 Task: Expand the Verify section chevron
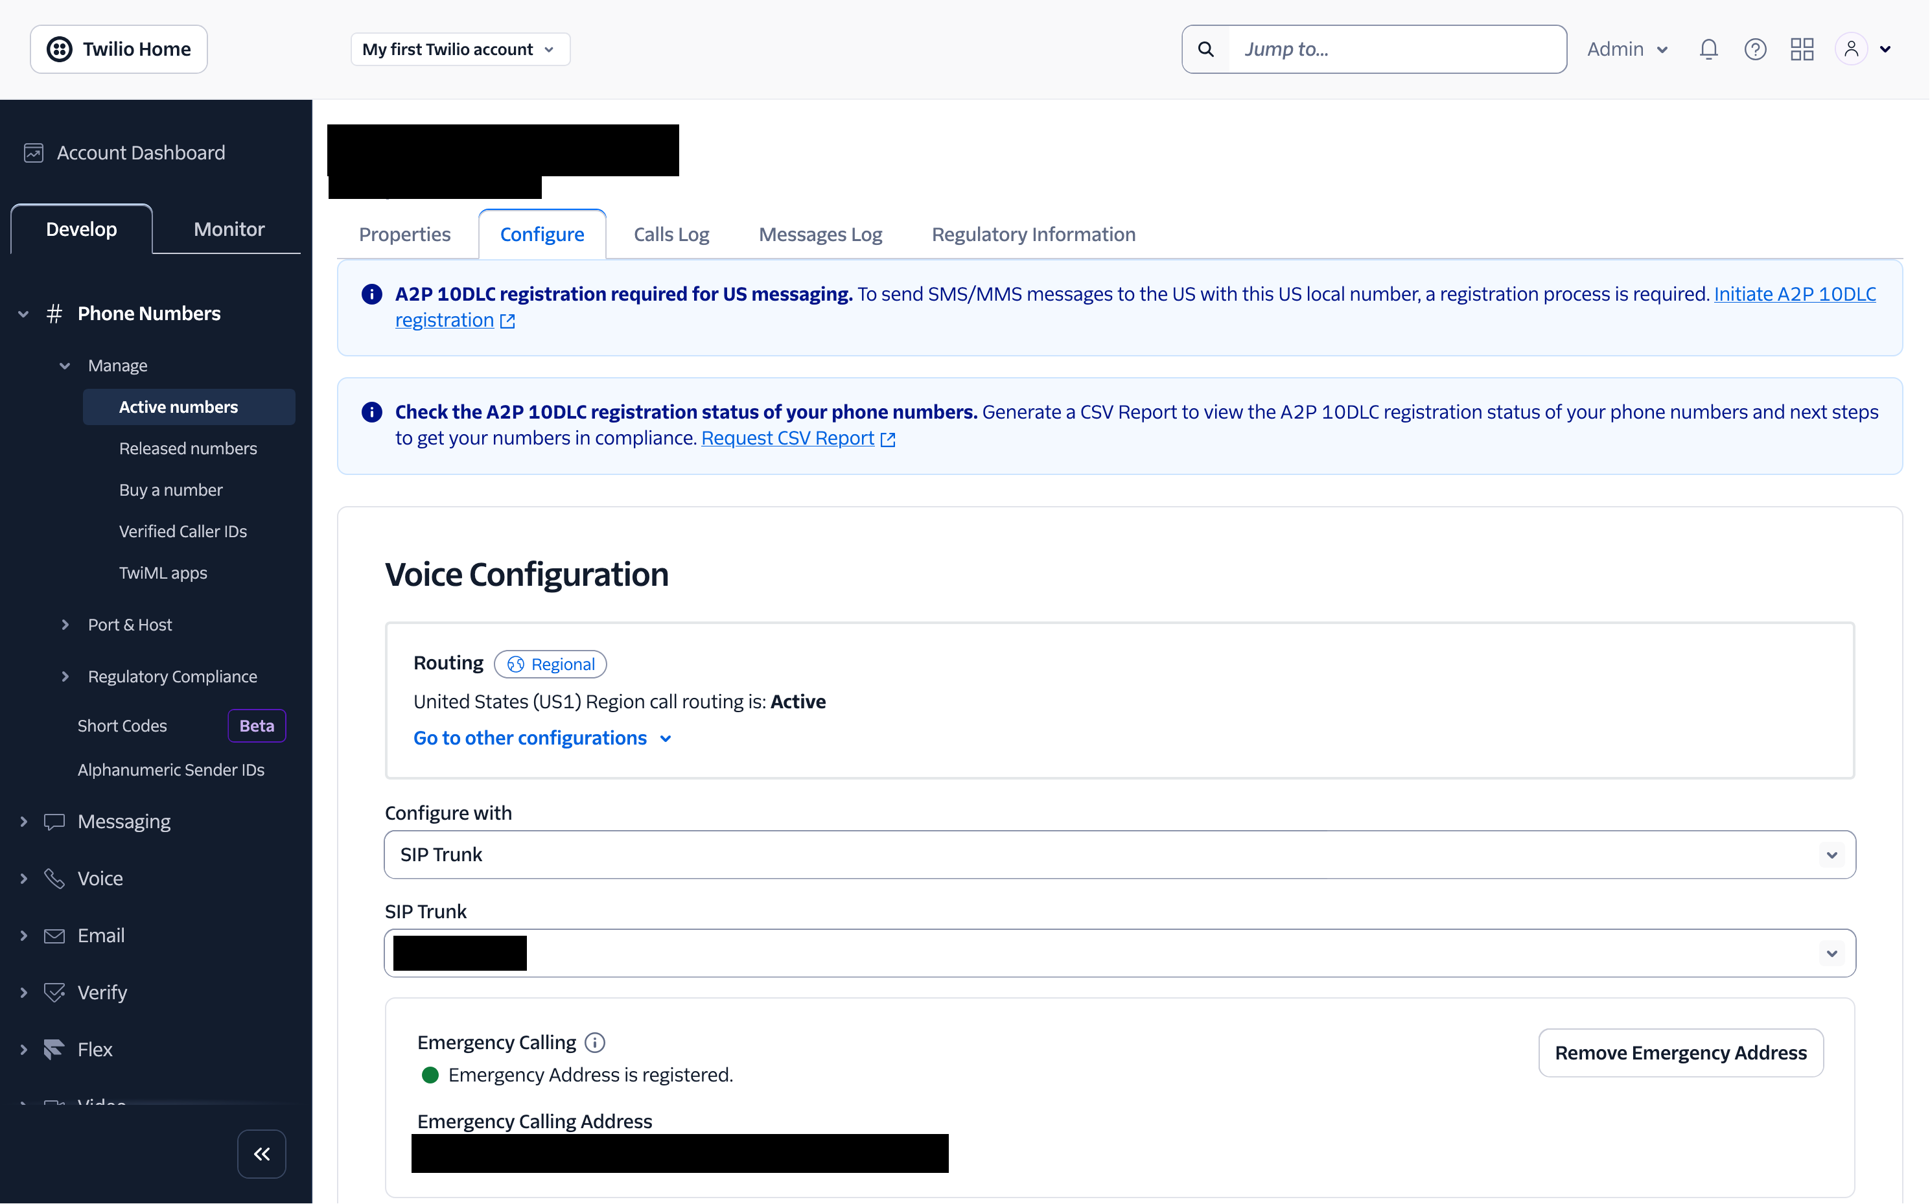pyautogui.click(x=23, y=992)
